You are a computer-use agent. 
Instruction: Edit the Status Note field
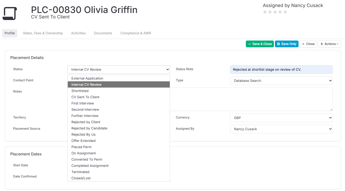click(281, 69)
